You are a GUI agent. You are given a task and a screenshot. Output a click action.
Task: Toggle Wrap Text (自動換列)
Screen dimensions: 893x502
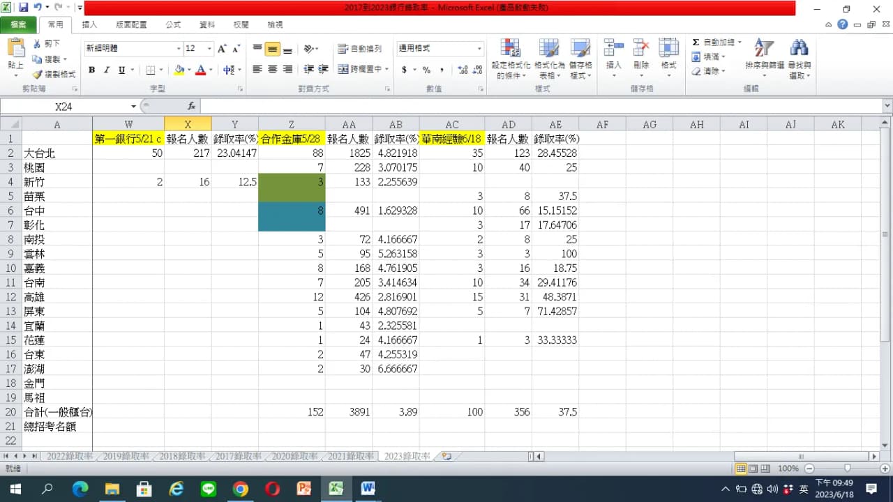[359, 49]
